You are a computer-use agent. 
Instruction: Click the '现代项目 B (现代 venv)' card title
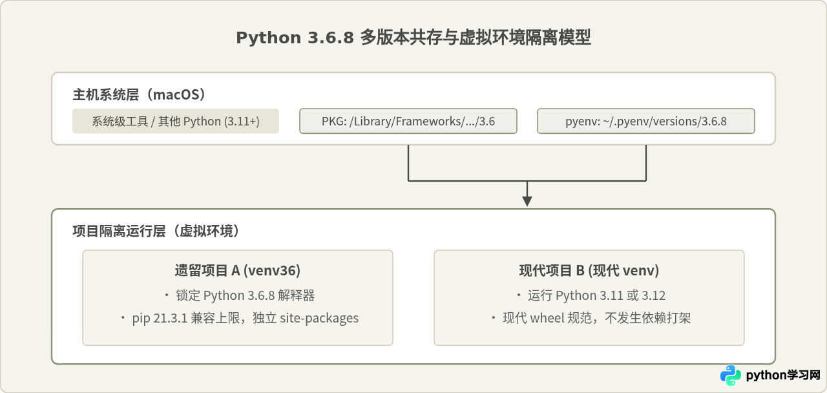point(589,271)
